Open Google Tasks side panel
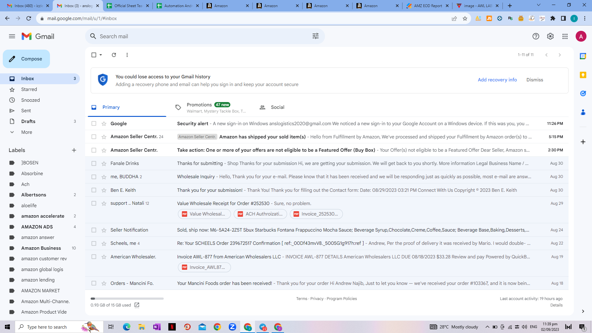592x333 pixels. (583, 93)
